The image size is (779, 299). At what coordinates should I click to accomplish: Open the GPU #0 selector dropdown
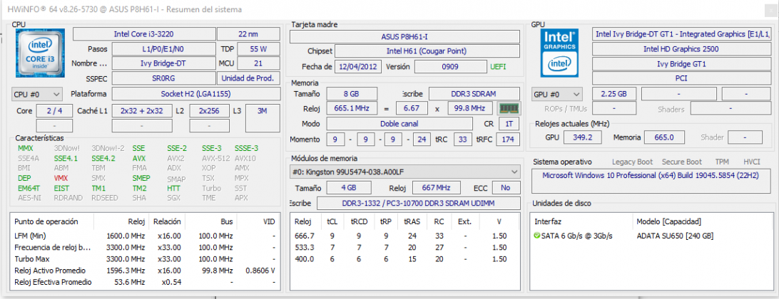click(x=557, y=94)
